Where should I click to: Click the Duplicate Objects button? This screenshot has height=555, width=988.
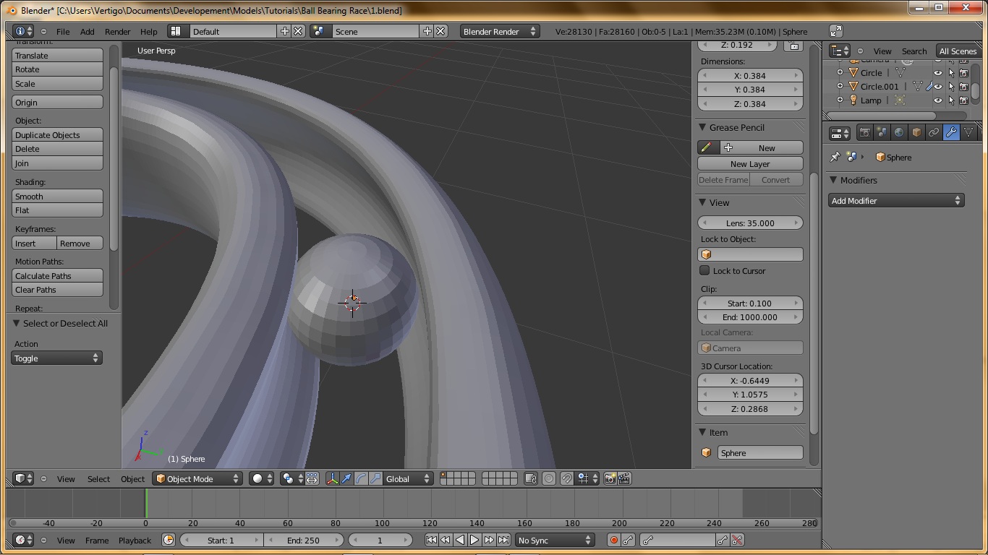pyautogui.click(x=57, y=134)
